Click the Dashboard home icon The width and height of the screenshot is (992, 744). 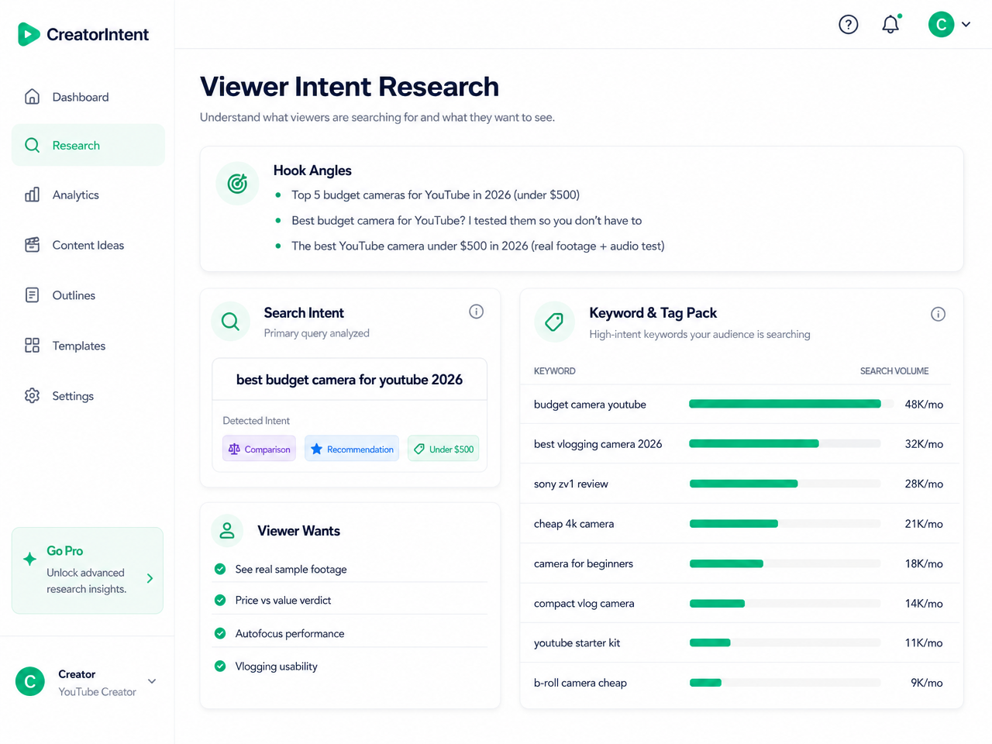click(x=32, y=97)
